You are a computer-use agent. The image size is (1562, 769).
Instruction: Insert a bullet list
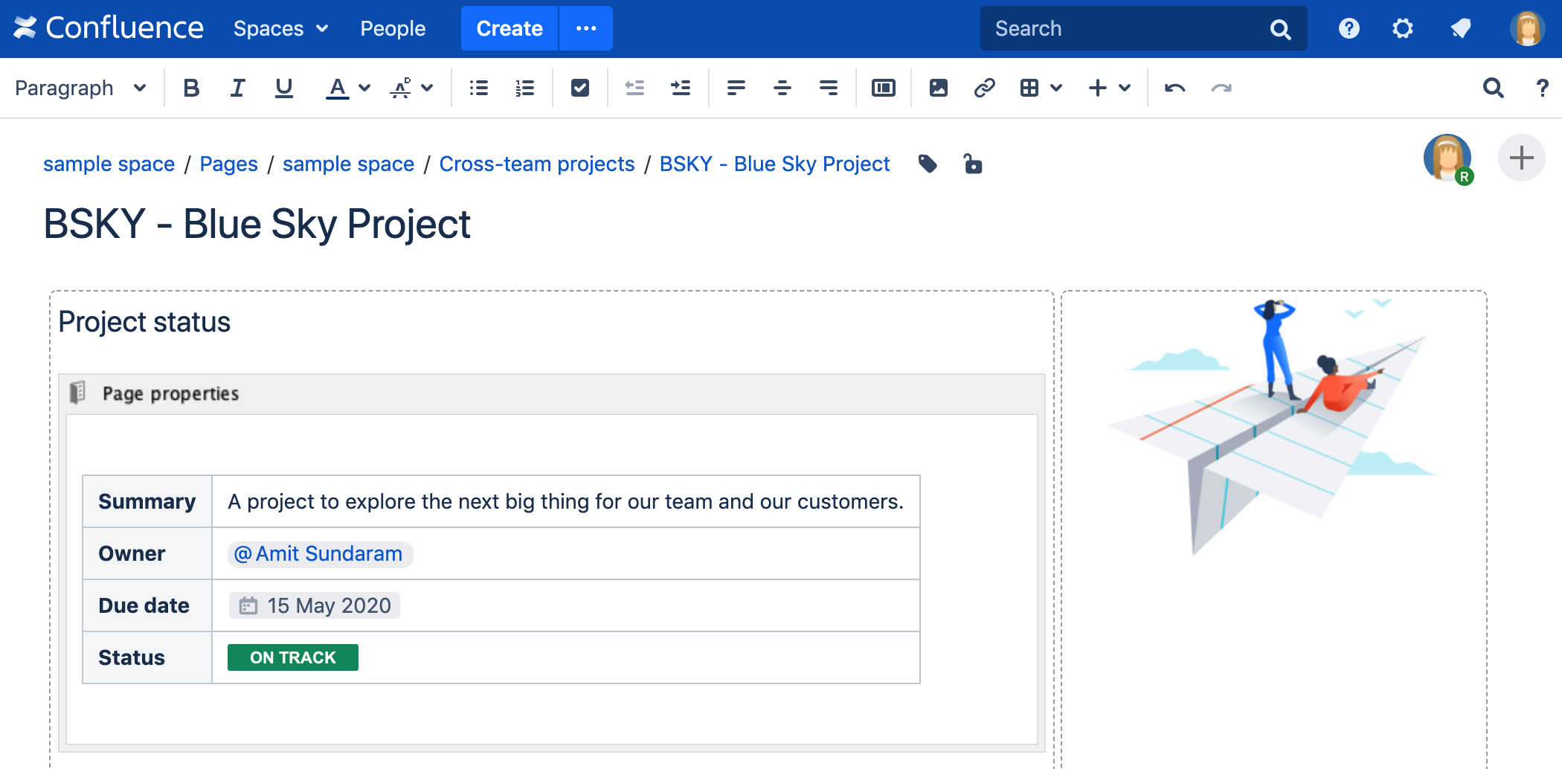(479, 88)
